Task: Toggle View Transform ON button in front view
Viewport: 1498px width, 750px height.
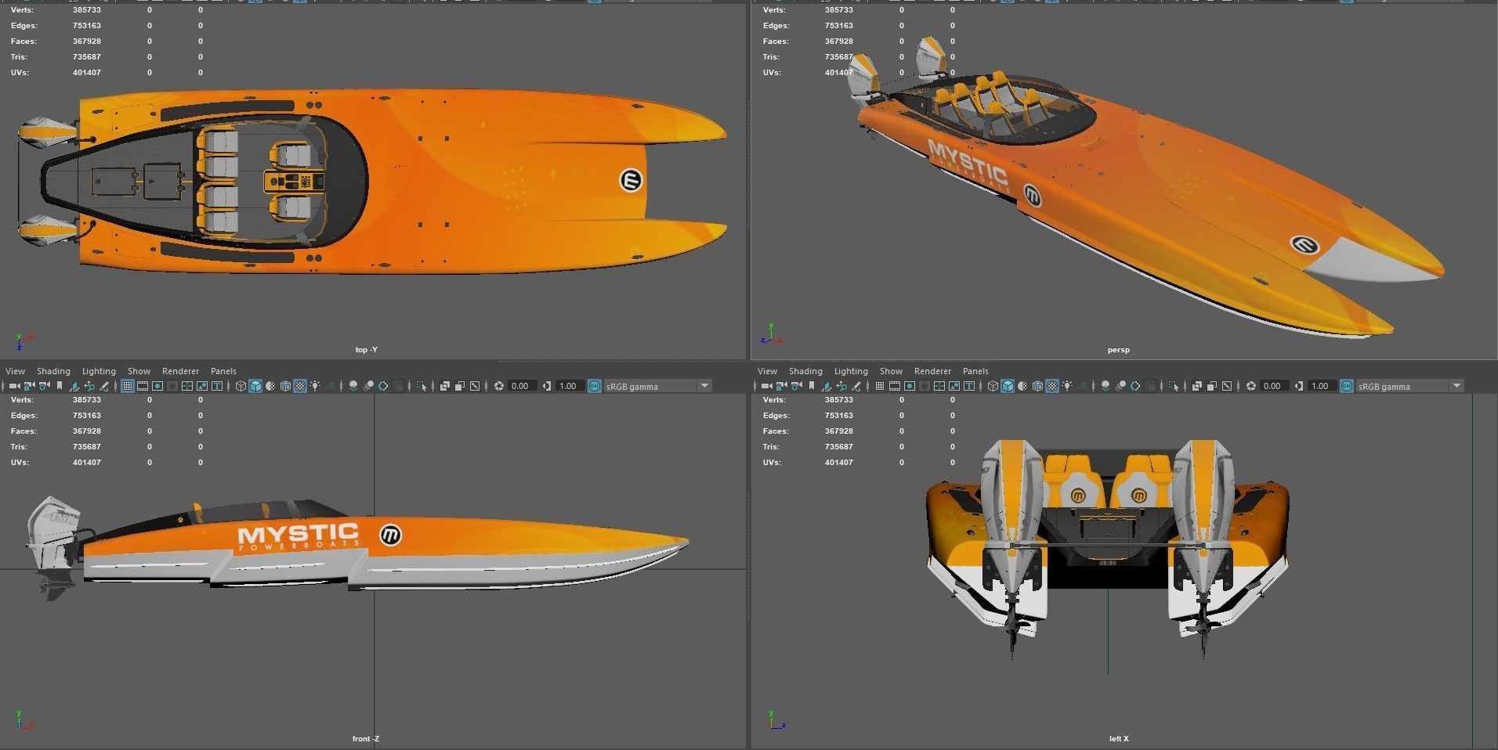Action: [594, 386]
